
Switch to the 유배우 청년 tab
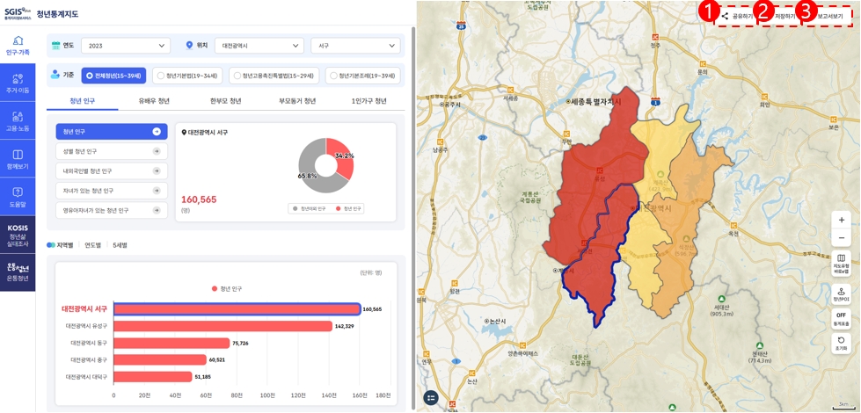(x=154, y=101)
